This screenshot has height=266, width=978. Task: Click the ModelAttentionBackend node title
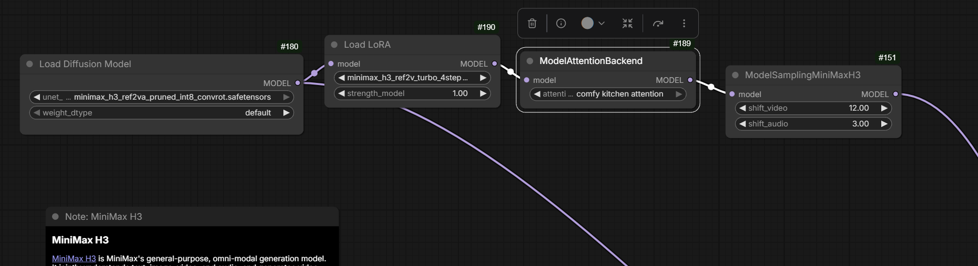[591, 61]
